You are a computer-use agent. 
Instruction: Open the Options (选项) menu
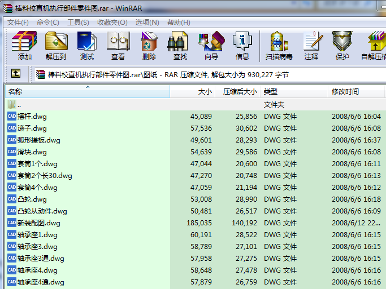(x=147, y=23)
